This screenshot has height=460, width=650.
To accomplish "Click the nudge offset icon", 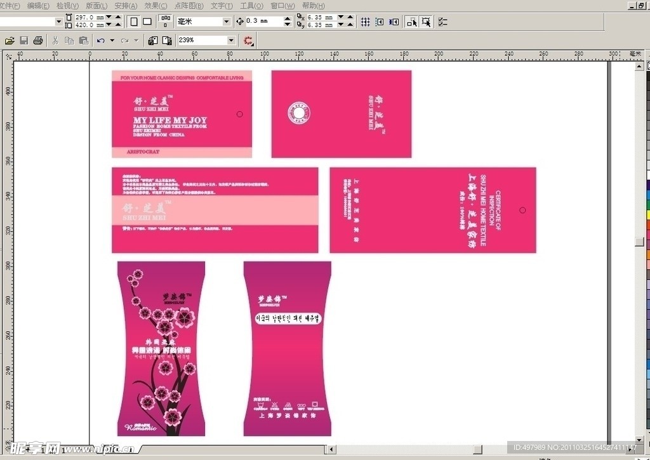I will [239, 21].
